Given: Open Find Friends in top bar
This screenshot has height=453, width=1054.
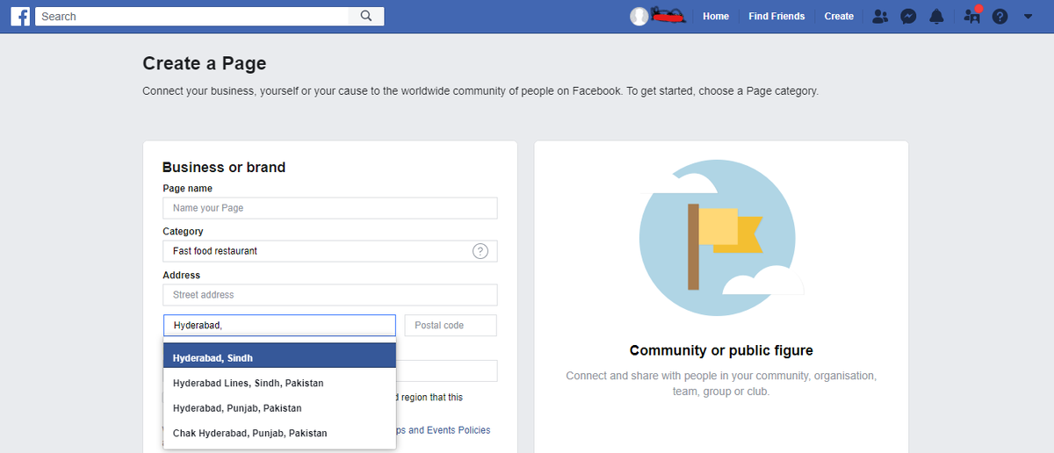Looking at the screenshot, I should click(776, 16).
